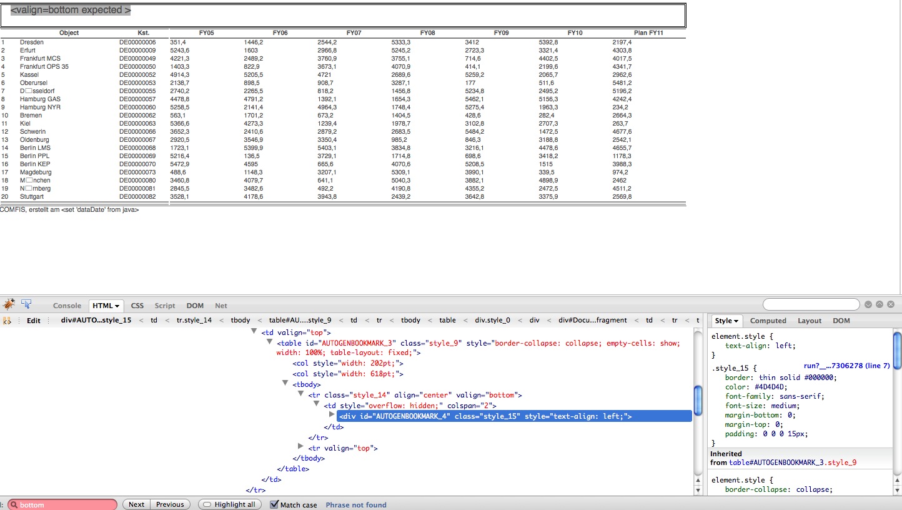This screenshot has height=510, width=902.
Task: Click the DE00000006 cell in Dresden row
Action: (137, 42)
